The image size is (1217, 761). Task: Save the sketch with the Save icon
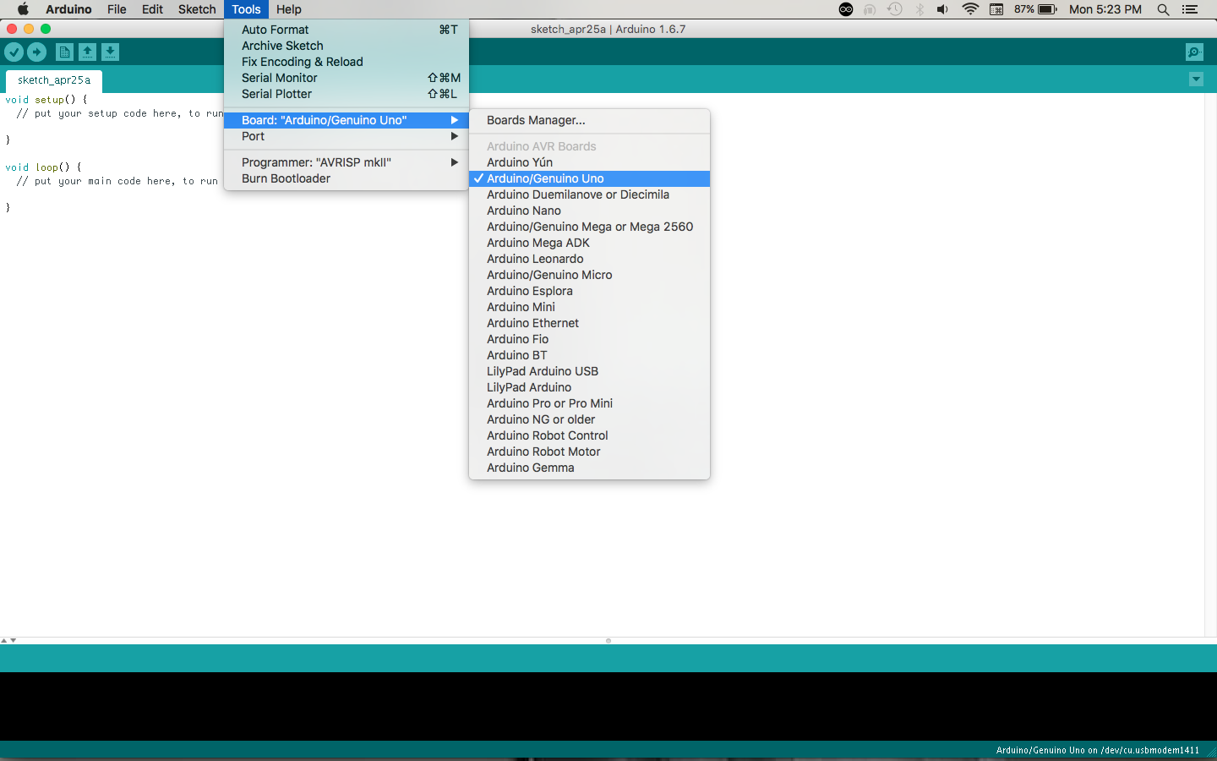click(x=110, y=52)
